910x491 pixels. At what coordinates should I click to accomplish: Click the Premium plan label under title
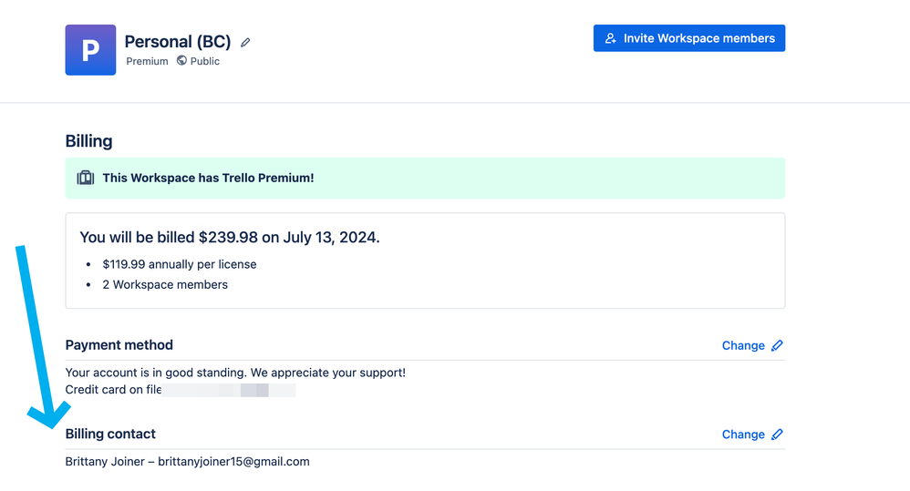147,61
